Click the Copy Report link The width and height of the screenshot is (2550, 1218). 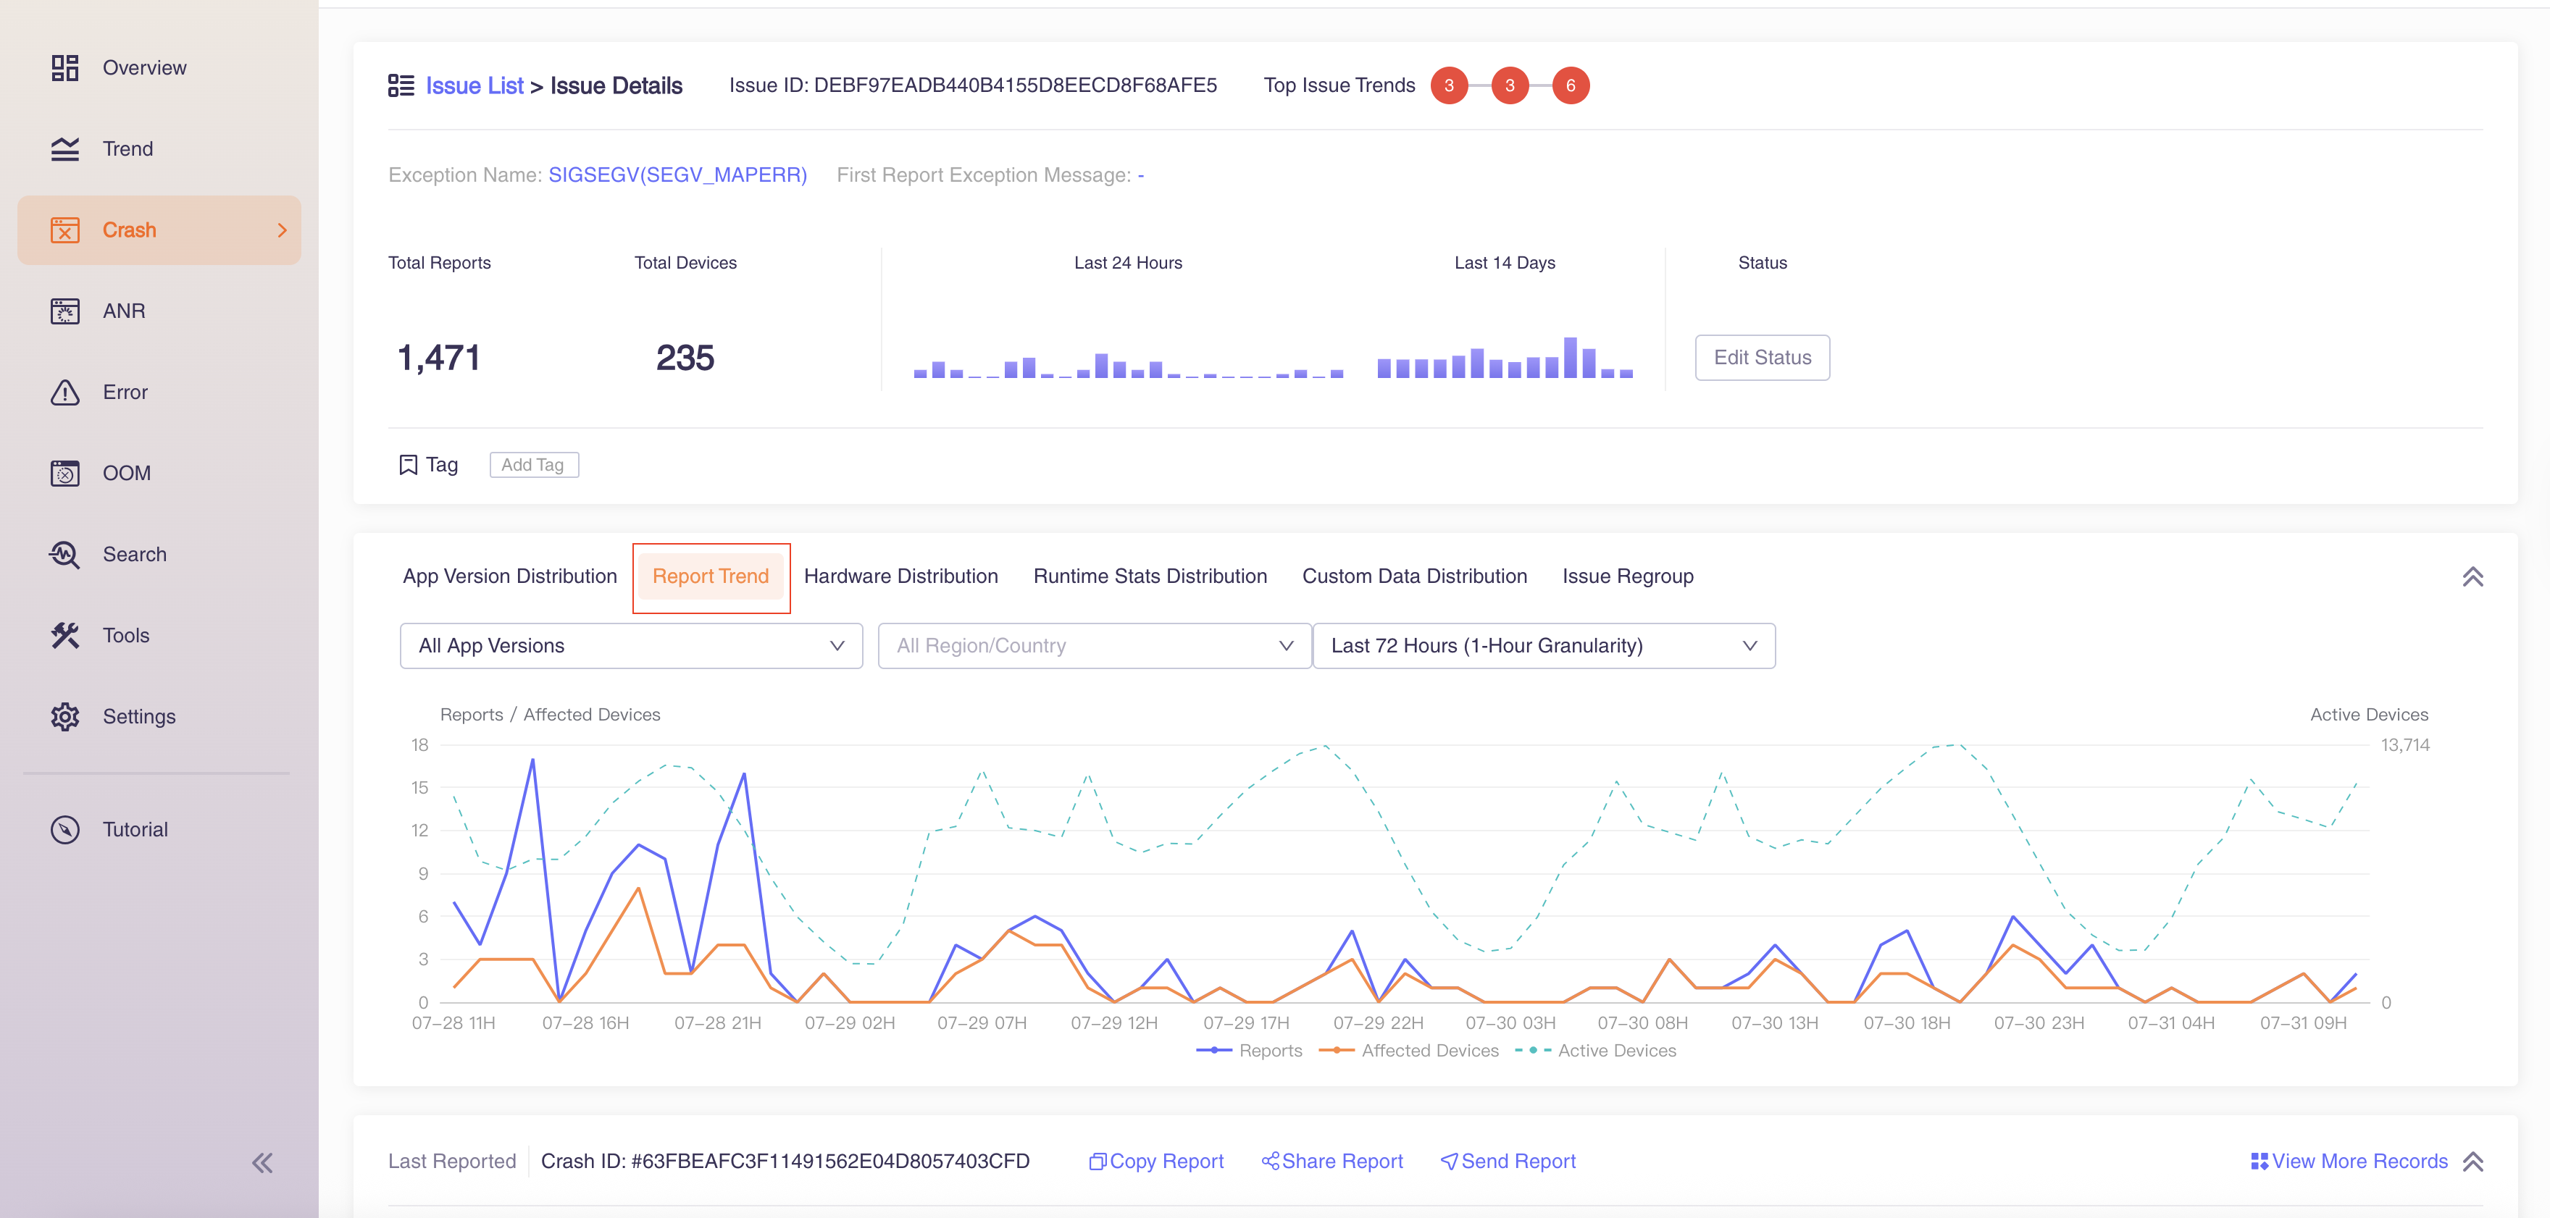click(x=1166, y=1162)
